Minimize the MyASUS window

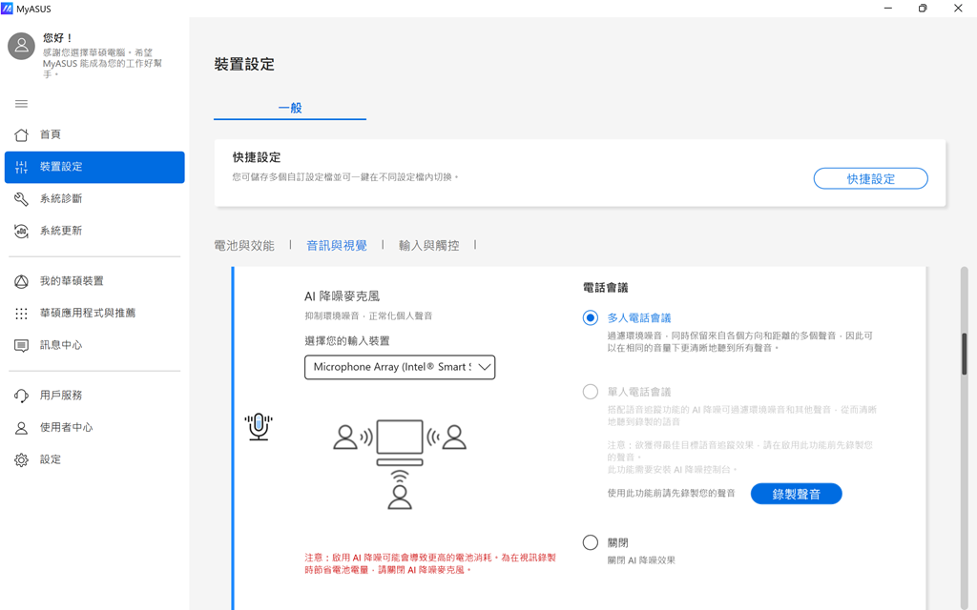pyautogui.click(x=888, y=8)
